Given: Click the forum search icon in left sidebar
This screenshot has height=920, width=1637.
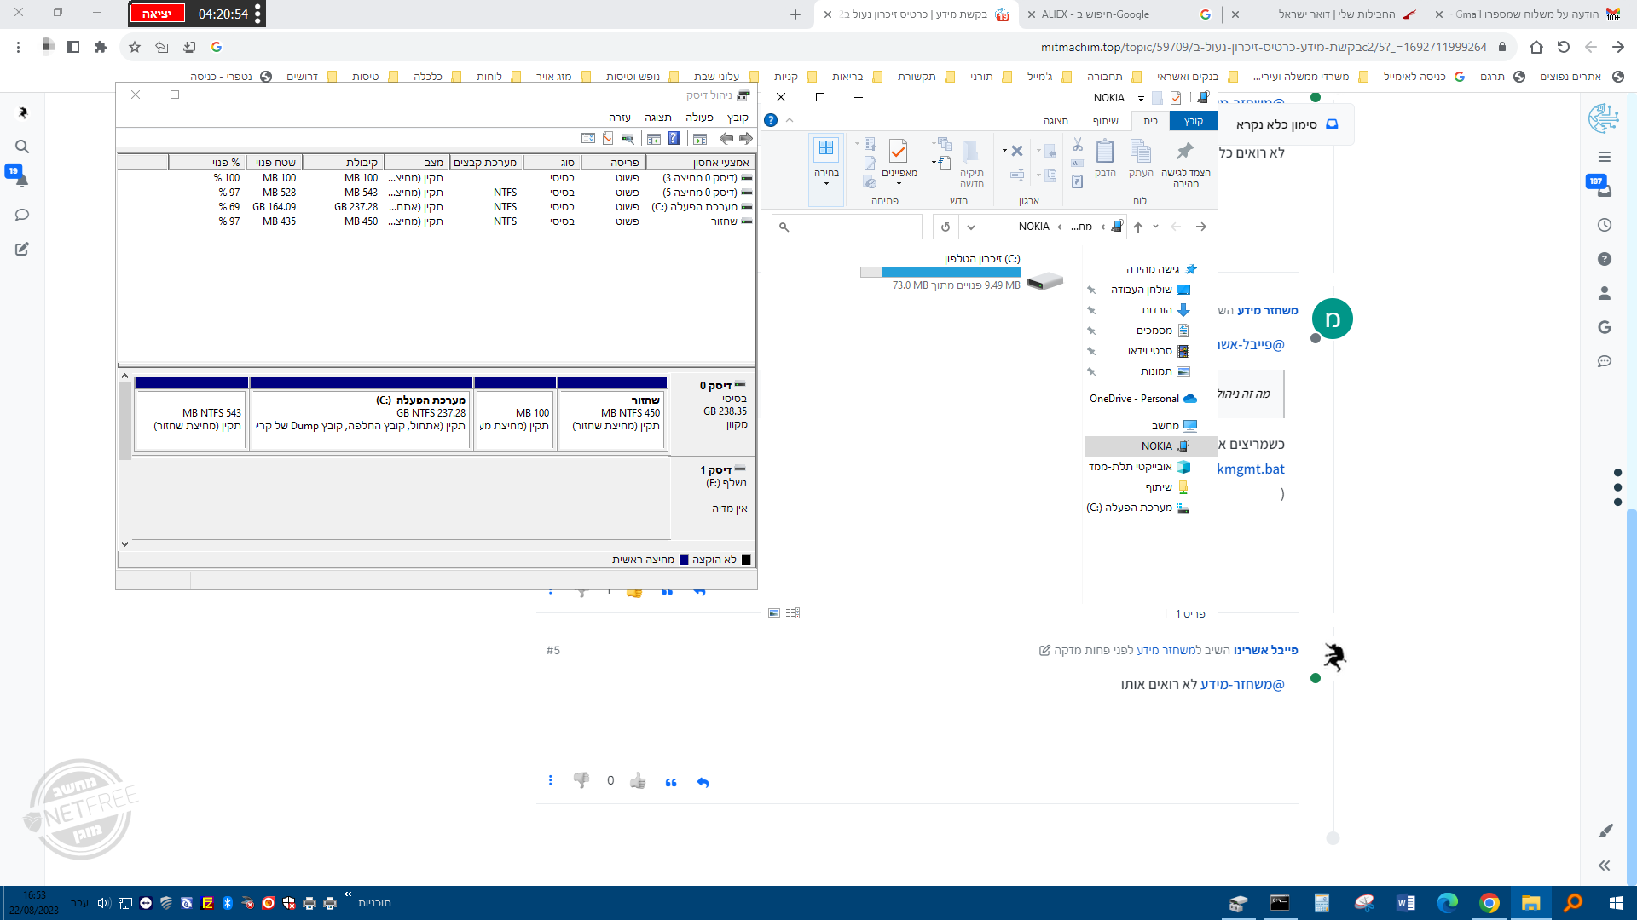Looking at the screenshot, I should (x=22, y=147).
